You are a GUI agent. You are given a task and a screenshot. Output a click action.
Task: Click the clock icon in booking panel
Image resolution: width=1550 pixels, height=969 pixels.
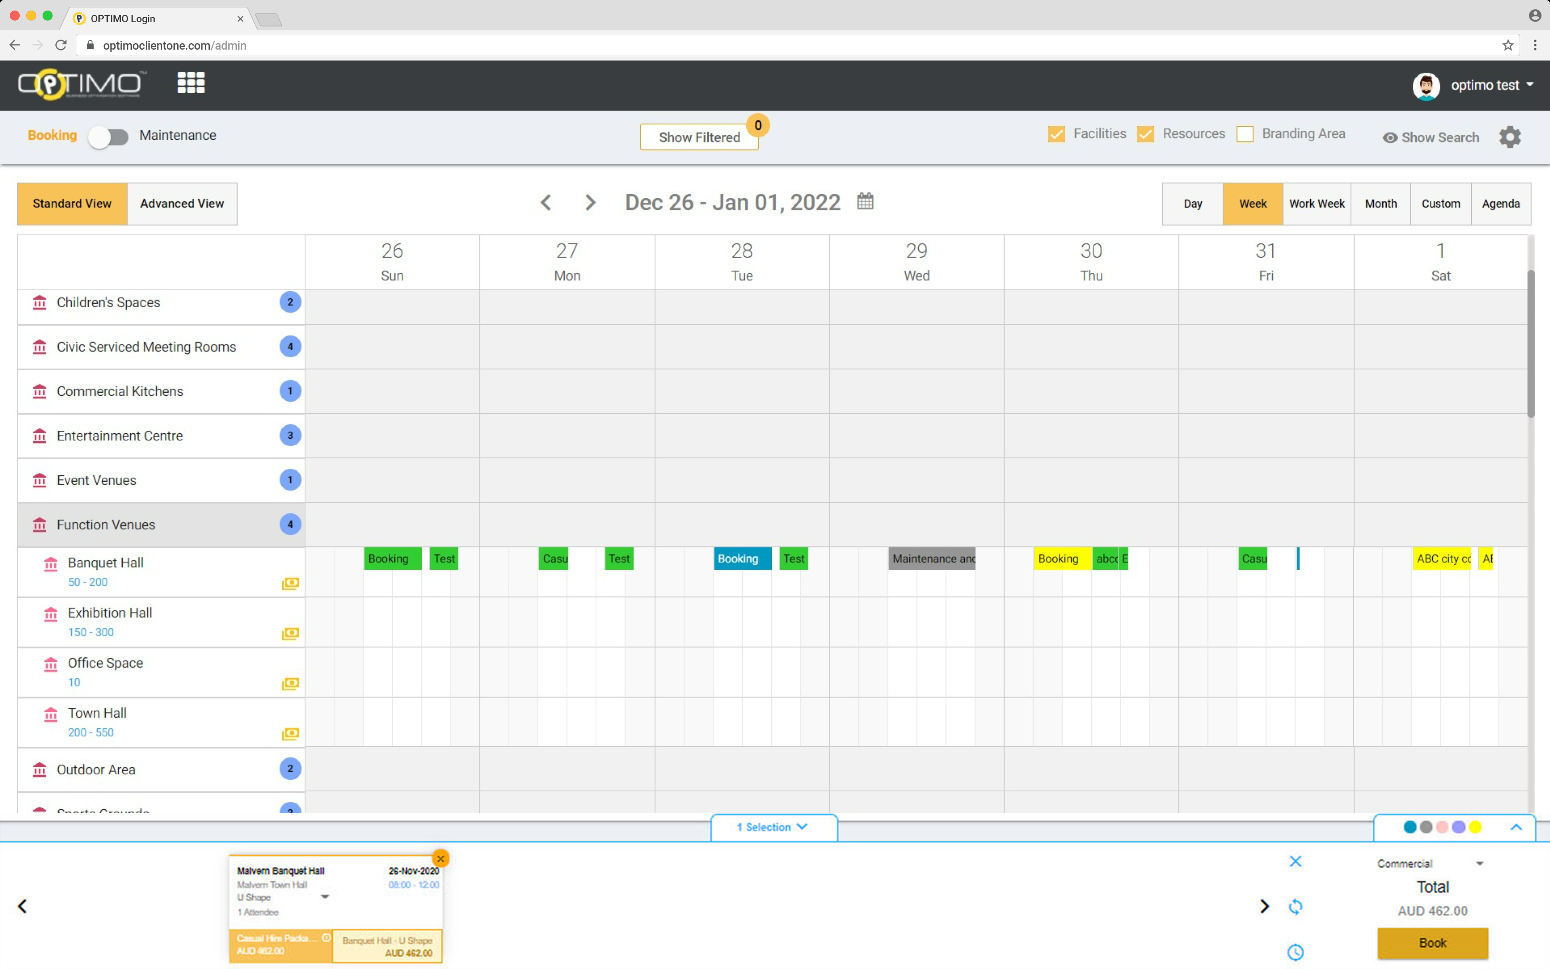point(1295,952)
